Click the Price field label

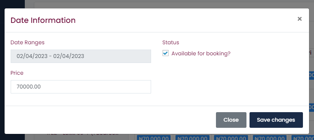pos(17,73)
